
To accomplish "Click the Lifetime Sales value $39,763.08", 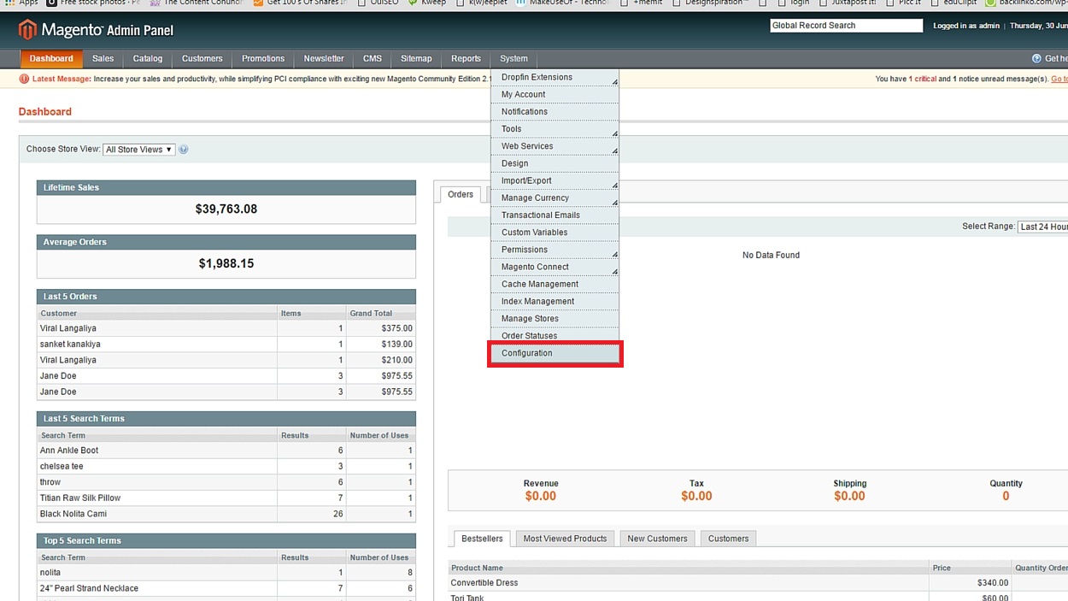I will point(226,209).
